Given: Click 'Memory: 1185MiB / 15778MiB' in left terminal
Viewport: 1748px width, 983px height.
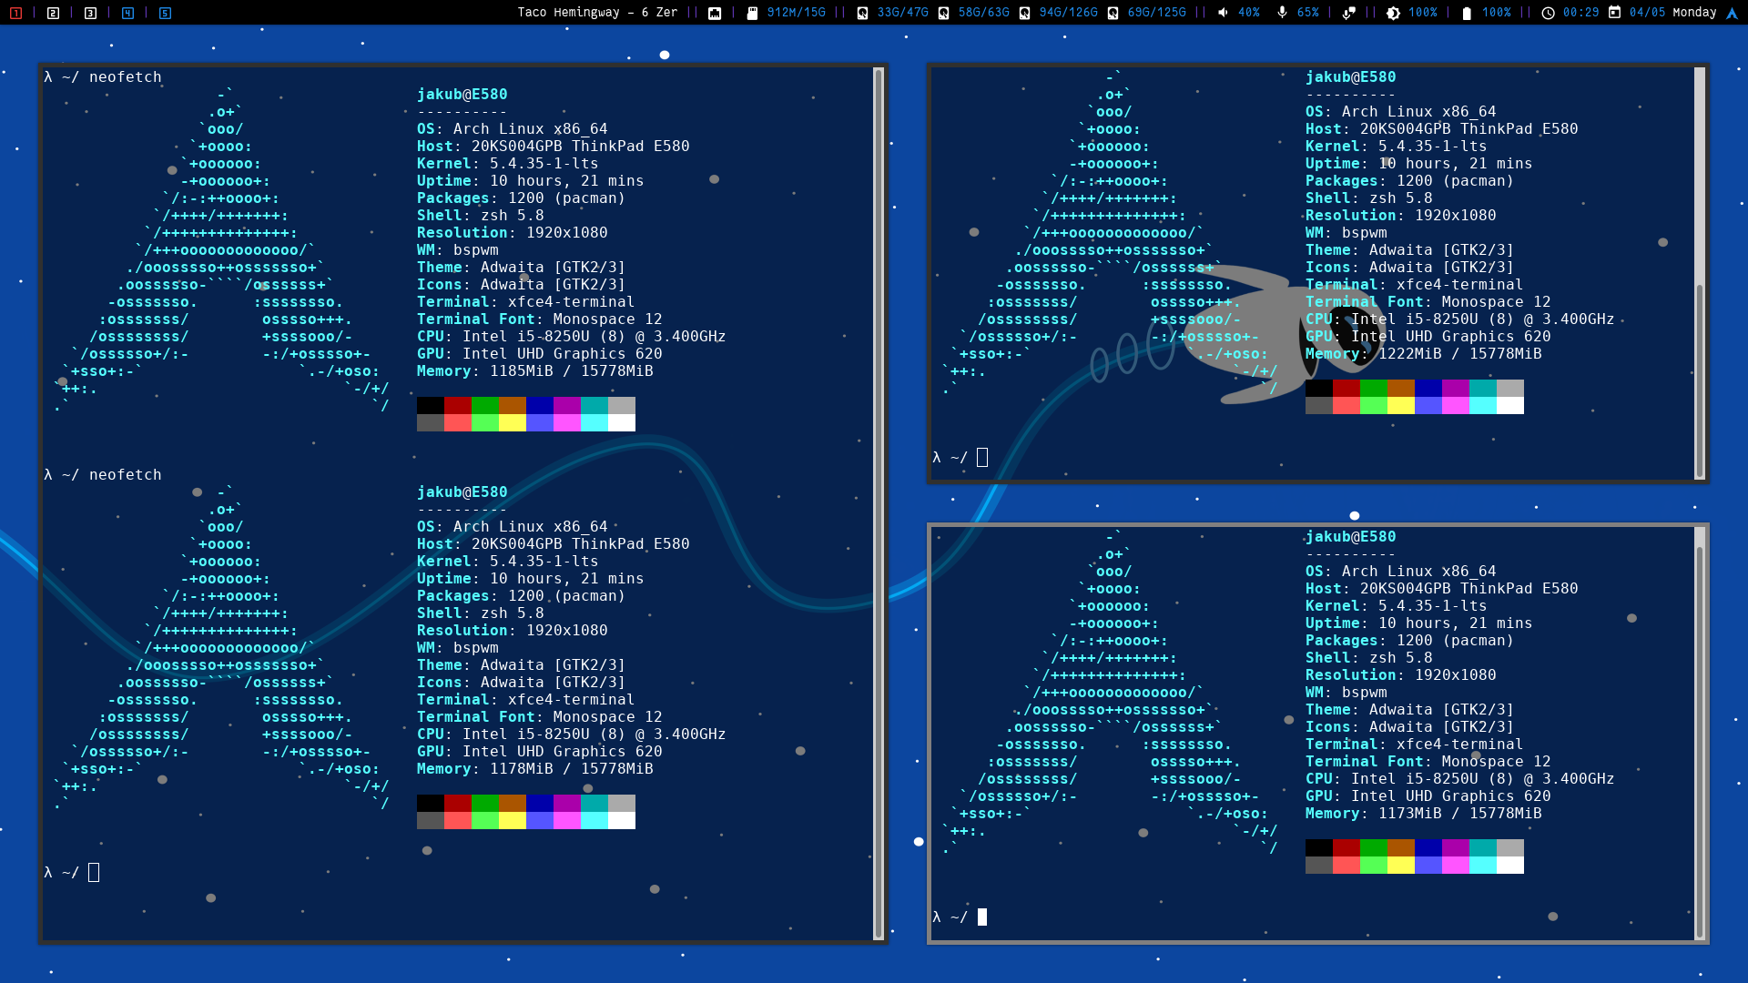Looking at the screenshot, I should tap(535, 371).
